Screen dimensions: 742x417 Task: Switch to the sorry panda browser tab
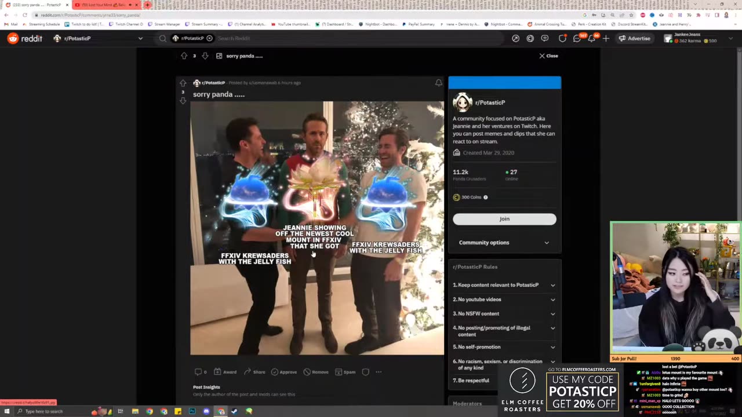point(37,5)
